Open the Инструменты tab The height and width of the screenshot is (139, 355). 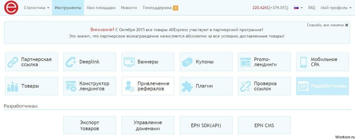pos(68,8)
